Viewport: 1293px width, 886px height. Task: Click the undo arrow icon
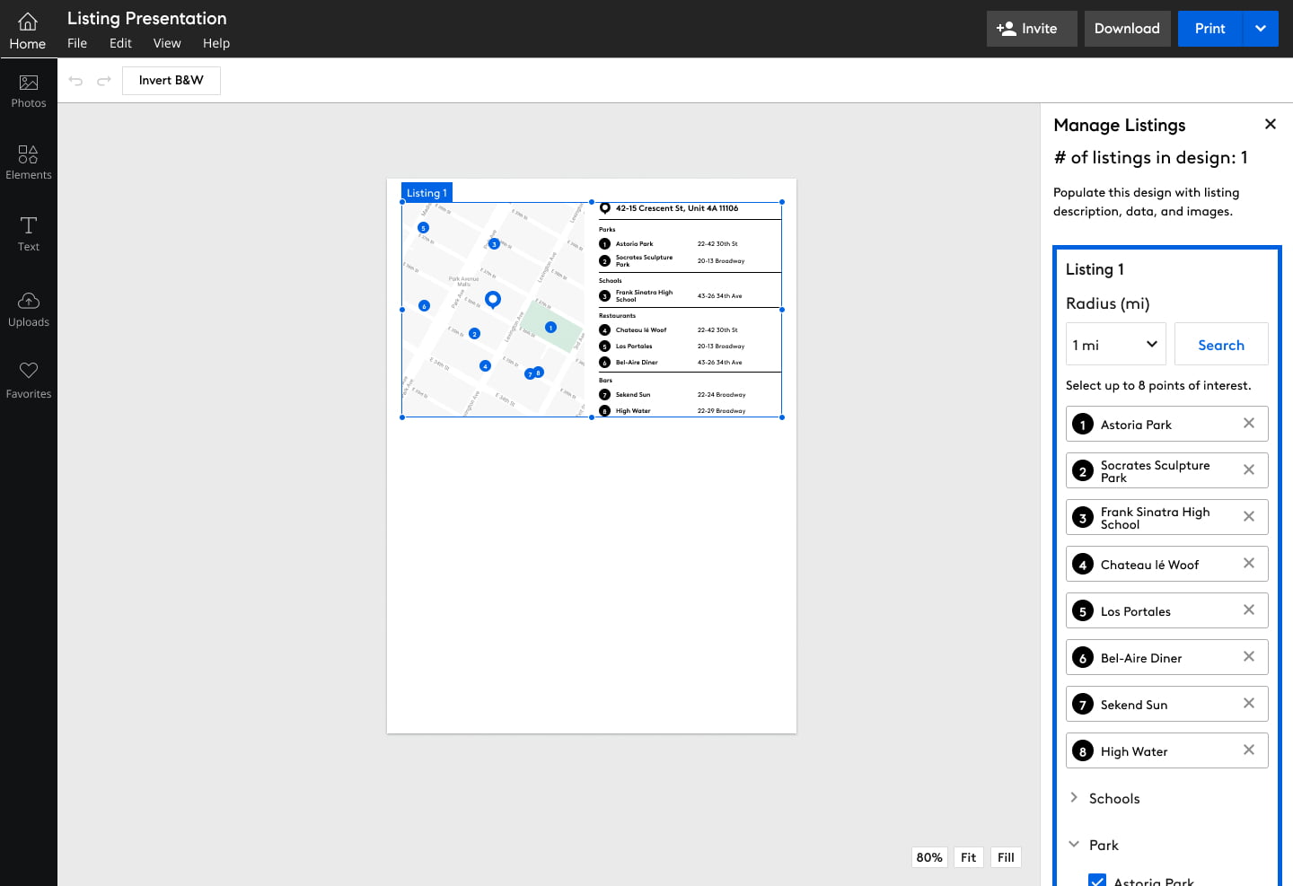75,81
